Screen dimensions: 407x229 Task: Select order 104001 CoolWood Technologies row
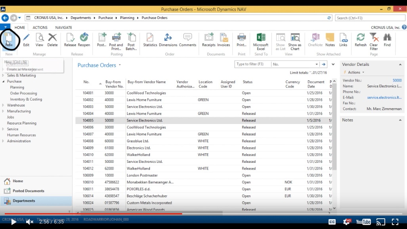tap(204, 93)
